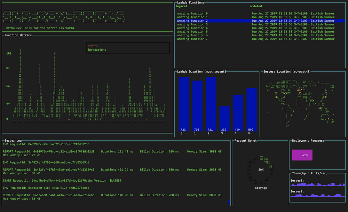Click the sls-dev-tools ASCII art logo
Screen dimensions: 348x212
(64, 17)
